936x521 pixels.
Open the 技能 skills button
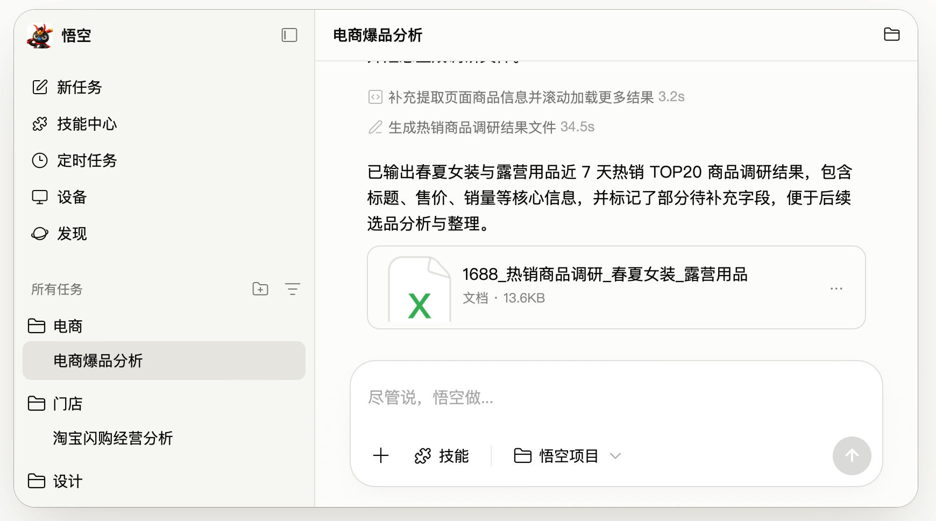click(x=442, y=456)
